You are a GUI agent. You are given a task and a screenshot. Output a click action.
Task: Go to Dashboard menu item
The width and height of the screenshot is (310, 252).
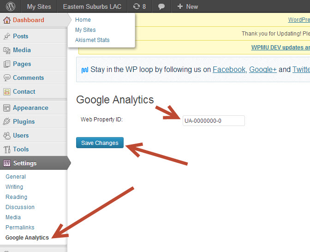(29, 20)
